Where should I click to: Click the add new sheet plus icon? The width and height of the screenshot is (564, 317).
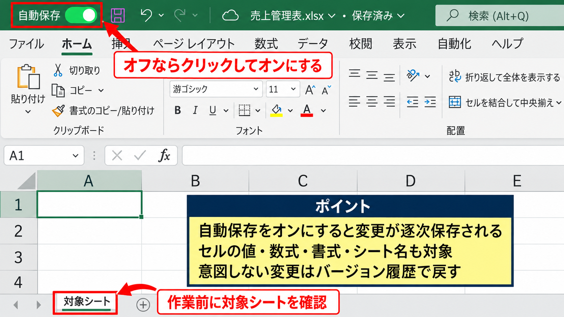coord(143,305)
